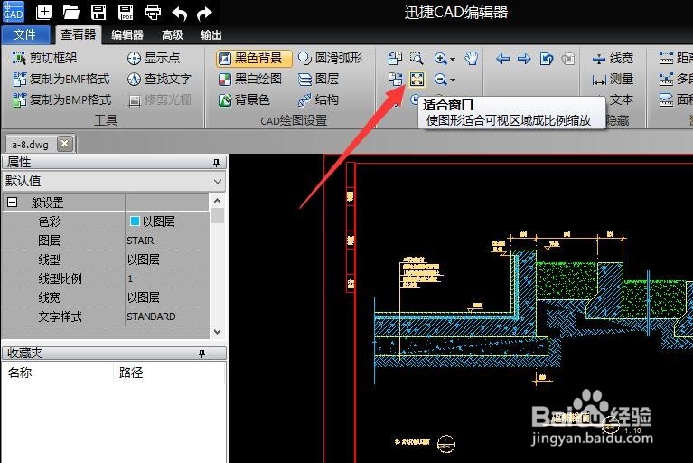This screenshot has width=693, height=463.
Task: Click the Zoom Out magnifier
Action: (x=440, y=80)
